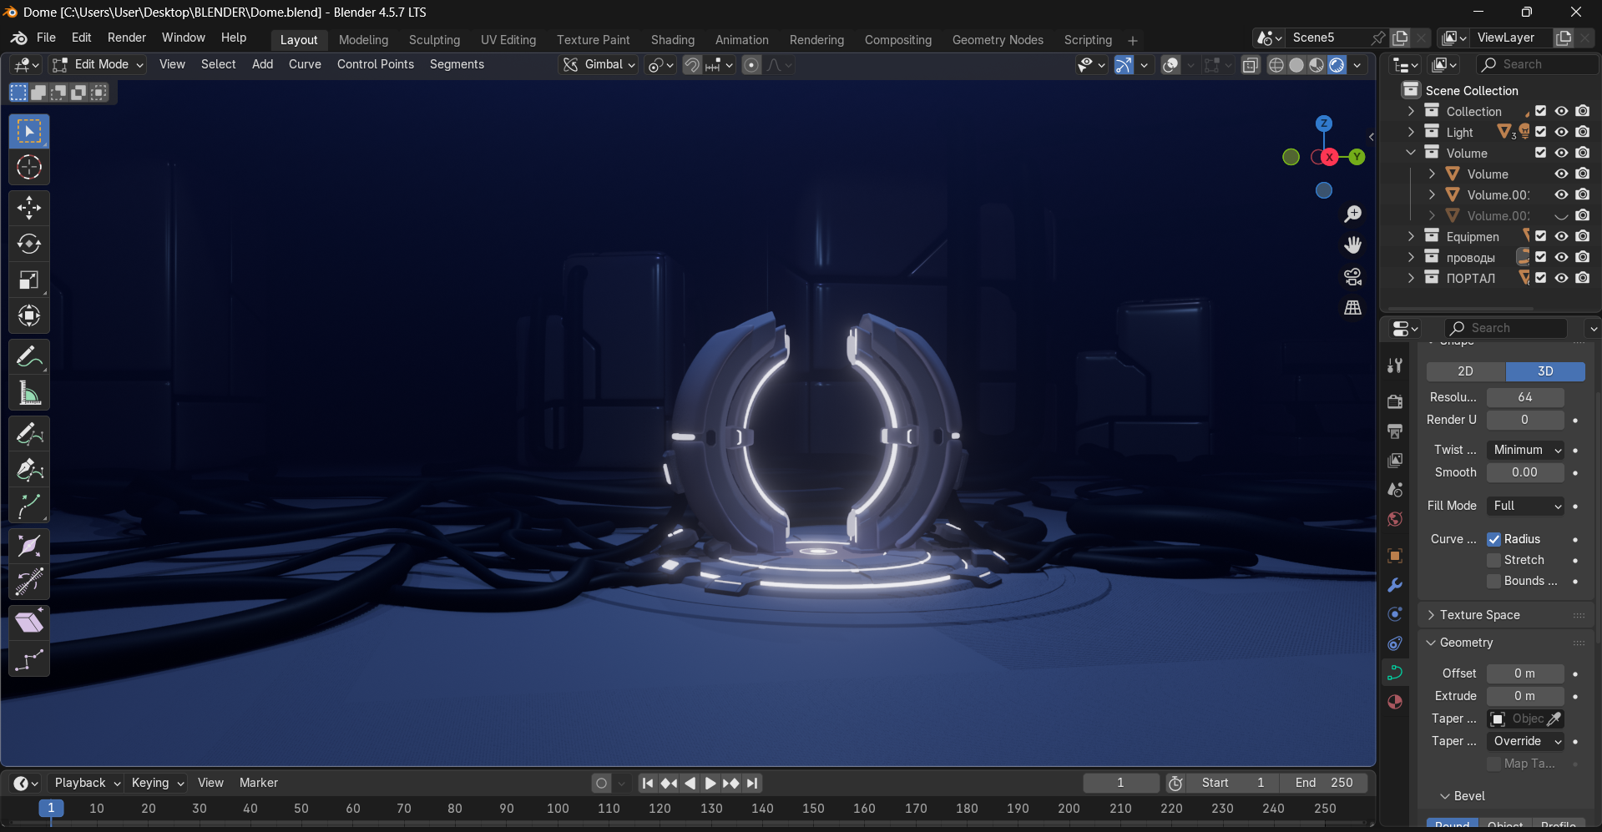The width and height of the screenshot is (1602, 832).
Task: Exclude the Equipment collection from view layer
Action: click(1541, 236)
